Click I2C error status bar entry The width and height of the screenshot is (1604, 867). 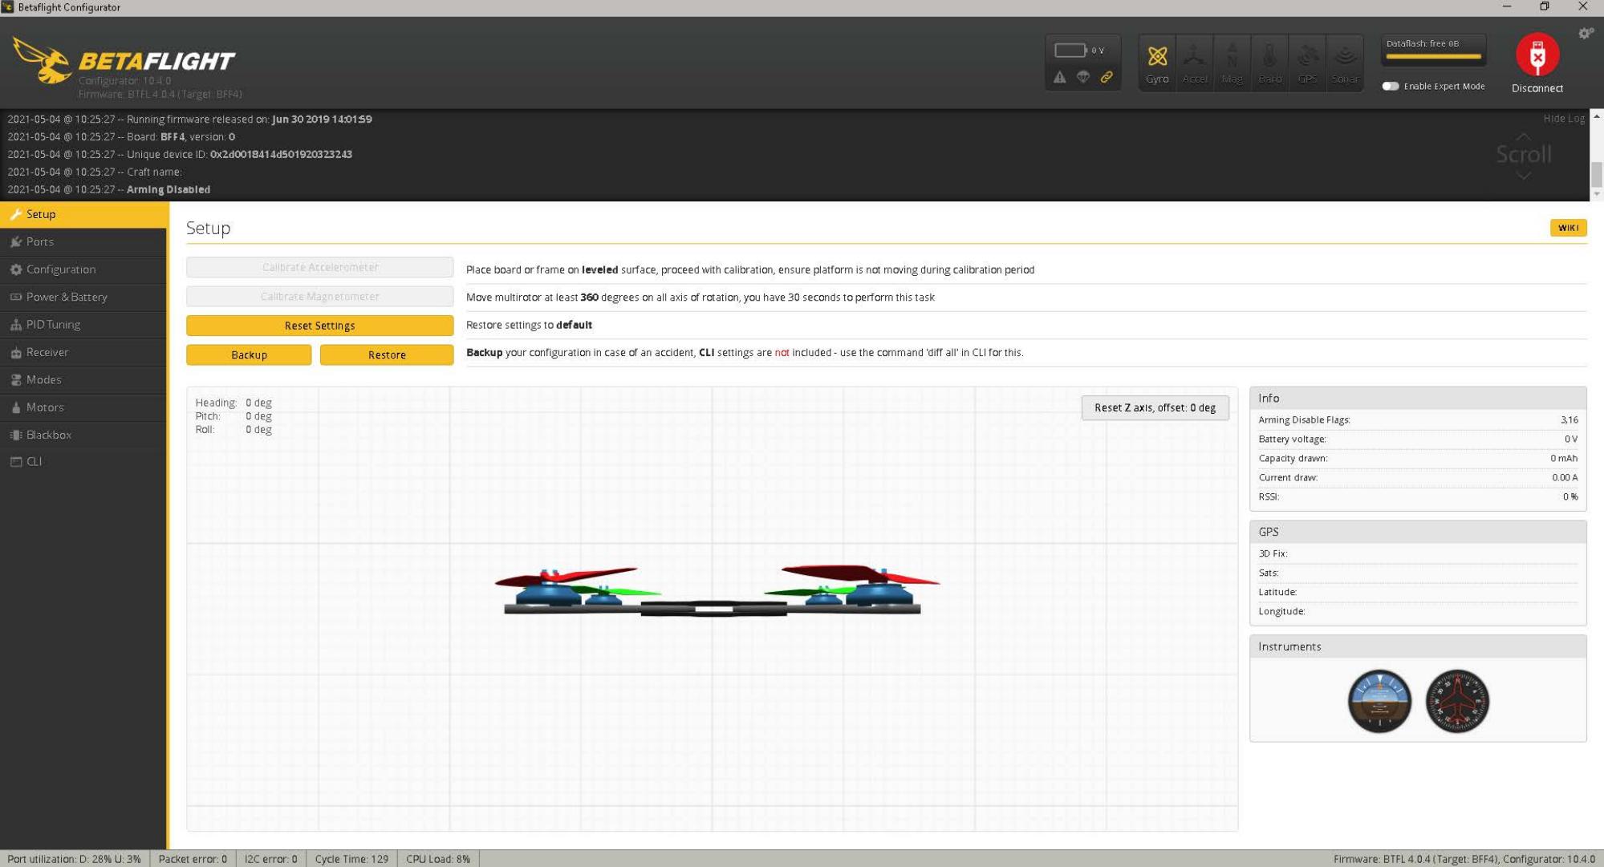point(270,859)
